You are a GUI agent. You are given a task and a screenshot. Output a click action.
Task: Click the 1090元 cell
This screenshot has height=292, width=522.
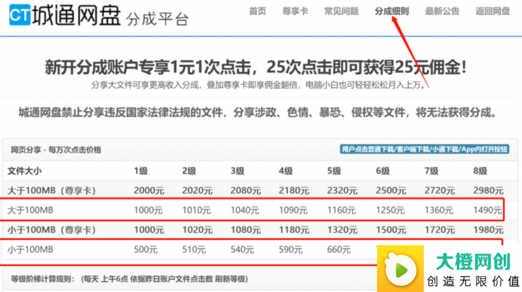[293, 210]
